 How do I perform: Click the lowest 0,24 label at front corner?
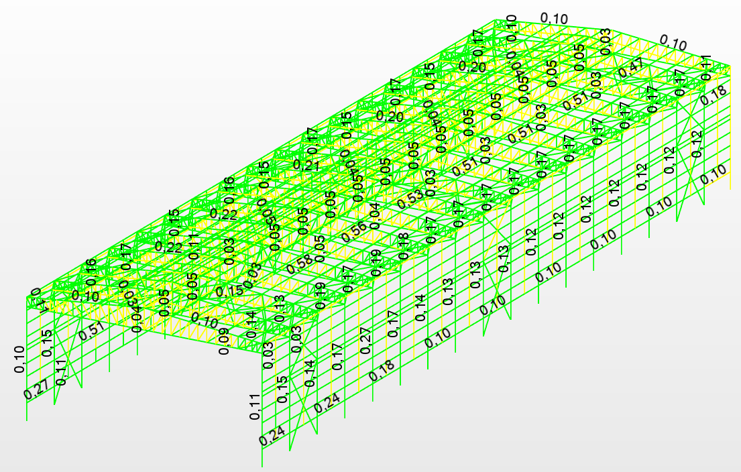tap(272, 437)
